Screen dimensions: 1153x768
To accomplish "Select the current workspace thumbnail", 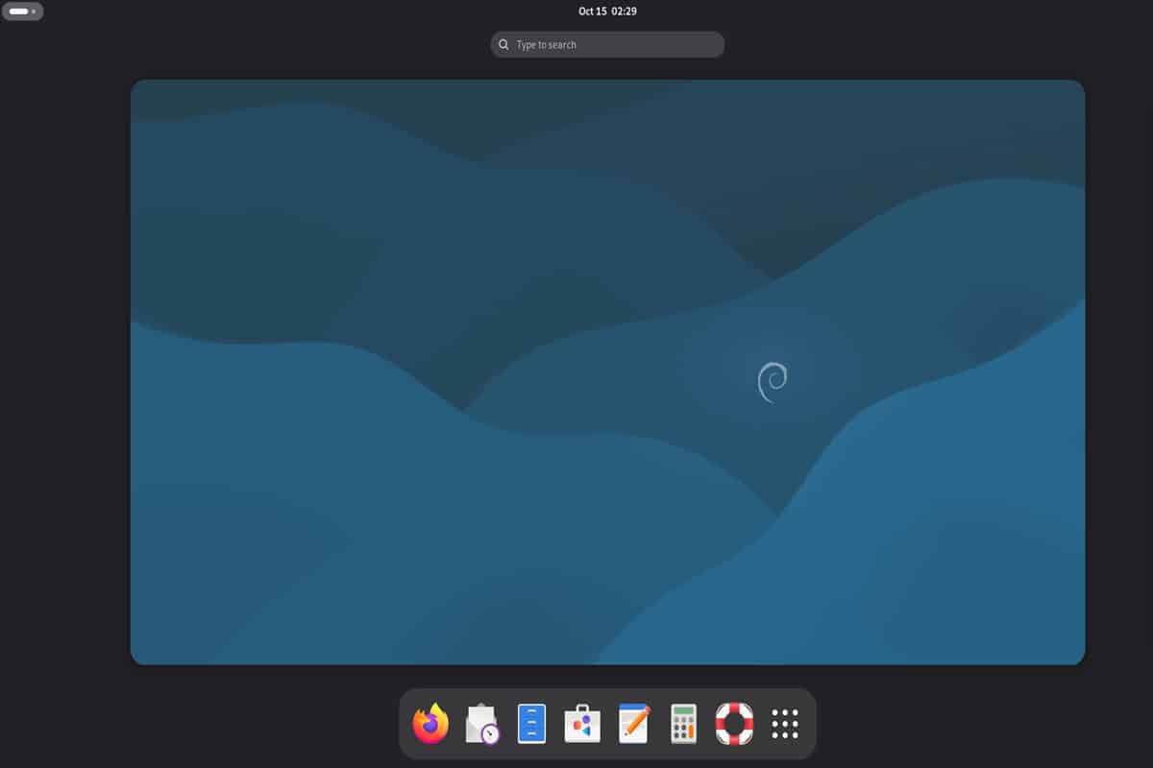I will point(607,371).
